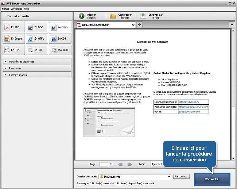The image size is (237, 189).
Task: Select the En Image output format
Action: 13,39
